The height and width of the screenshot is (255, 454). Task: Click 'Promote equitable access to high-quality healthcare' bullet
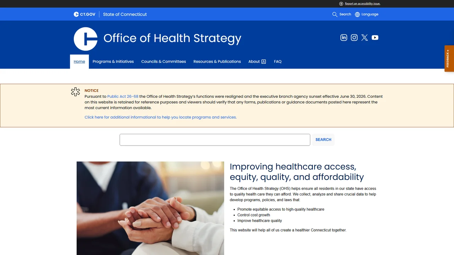[x=281, y=209]
